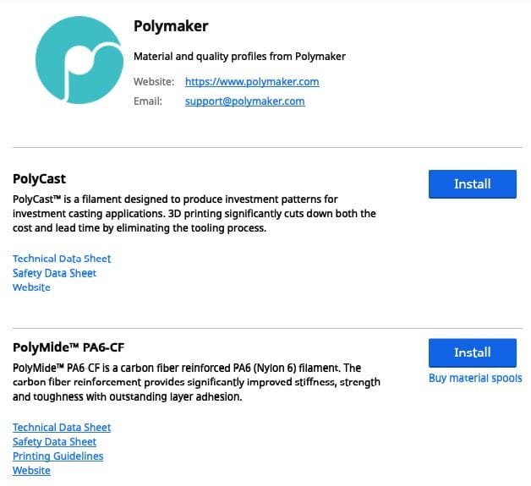Viewport: 531px width, 486px height.
Task: Open PolyMide PA6-CF Safety Data Sheet
Action: (x=54, y=442)
